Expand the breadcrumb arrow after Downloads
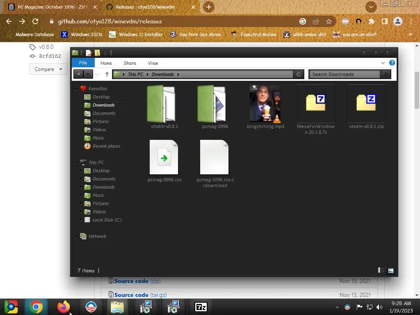This screenshot has width=420, height=315. tap(178, 74)
